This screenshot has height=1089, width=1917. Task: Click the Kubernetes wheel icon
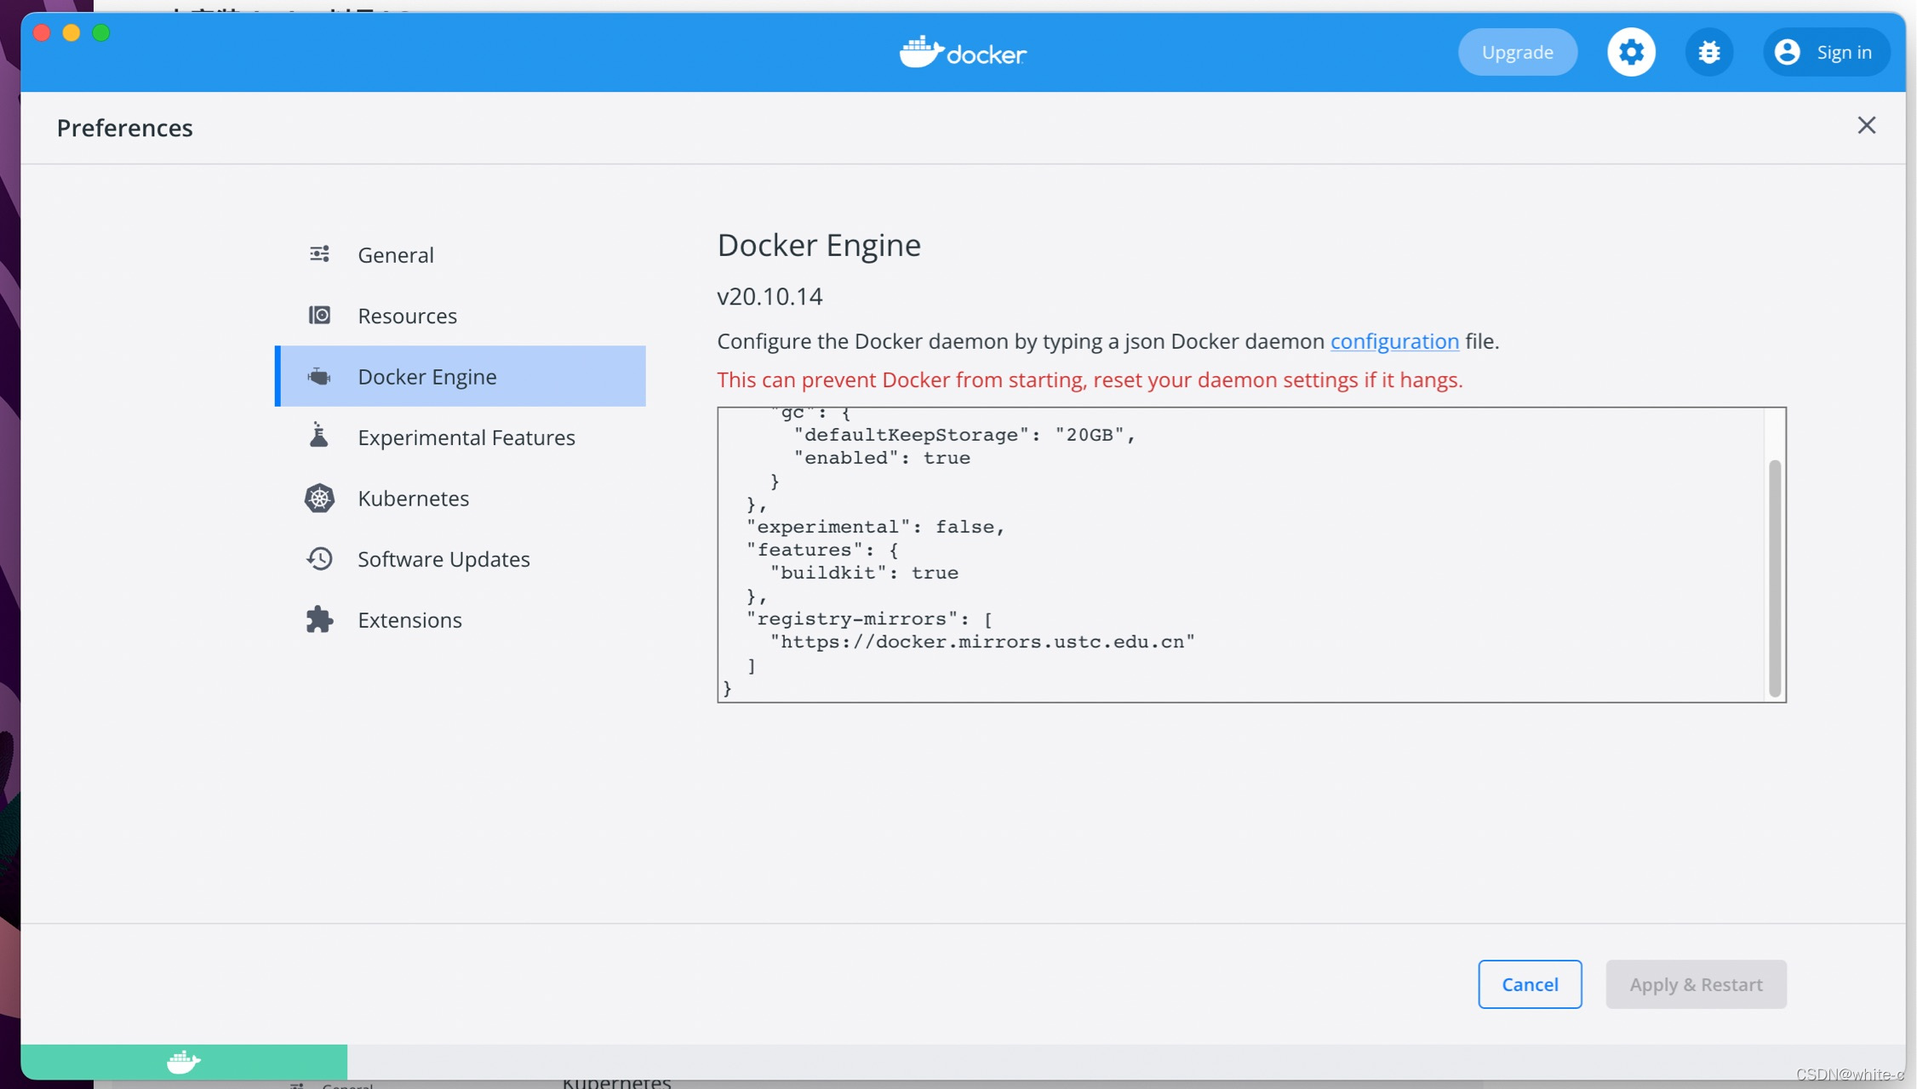coord(319,498)
